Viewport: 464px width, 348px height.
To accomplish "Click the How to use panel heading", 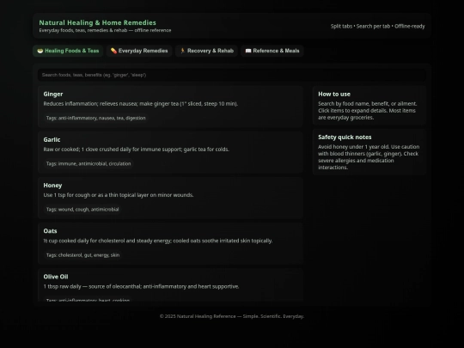I will (x=334, y=95).
